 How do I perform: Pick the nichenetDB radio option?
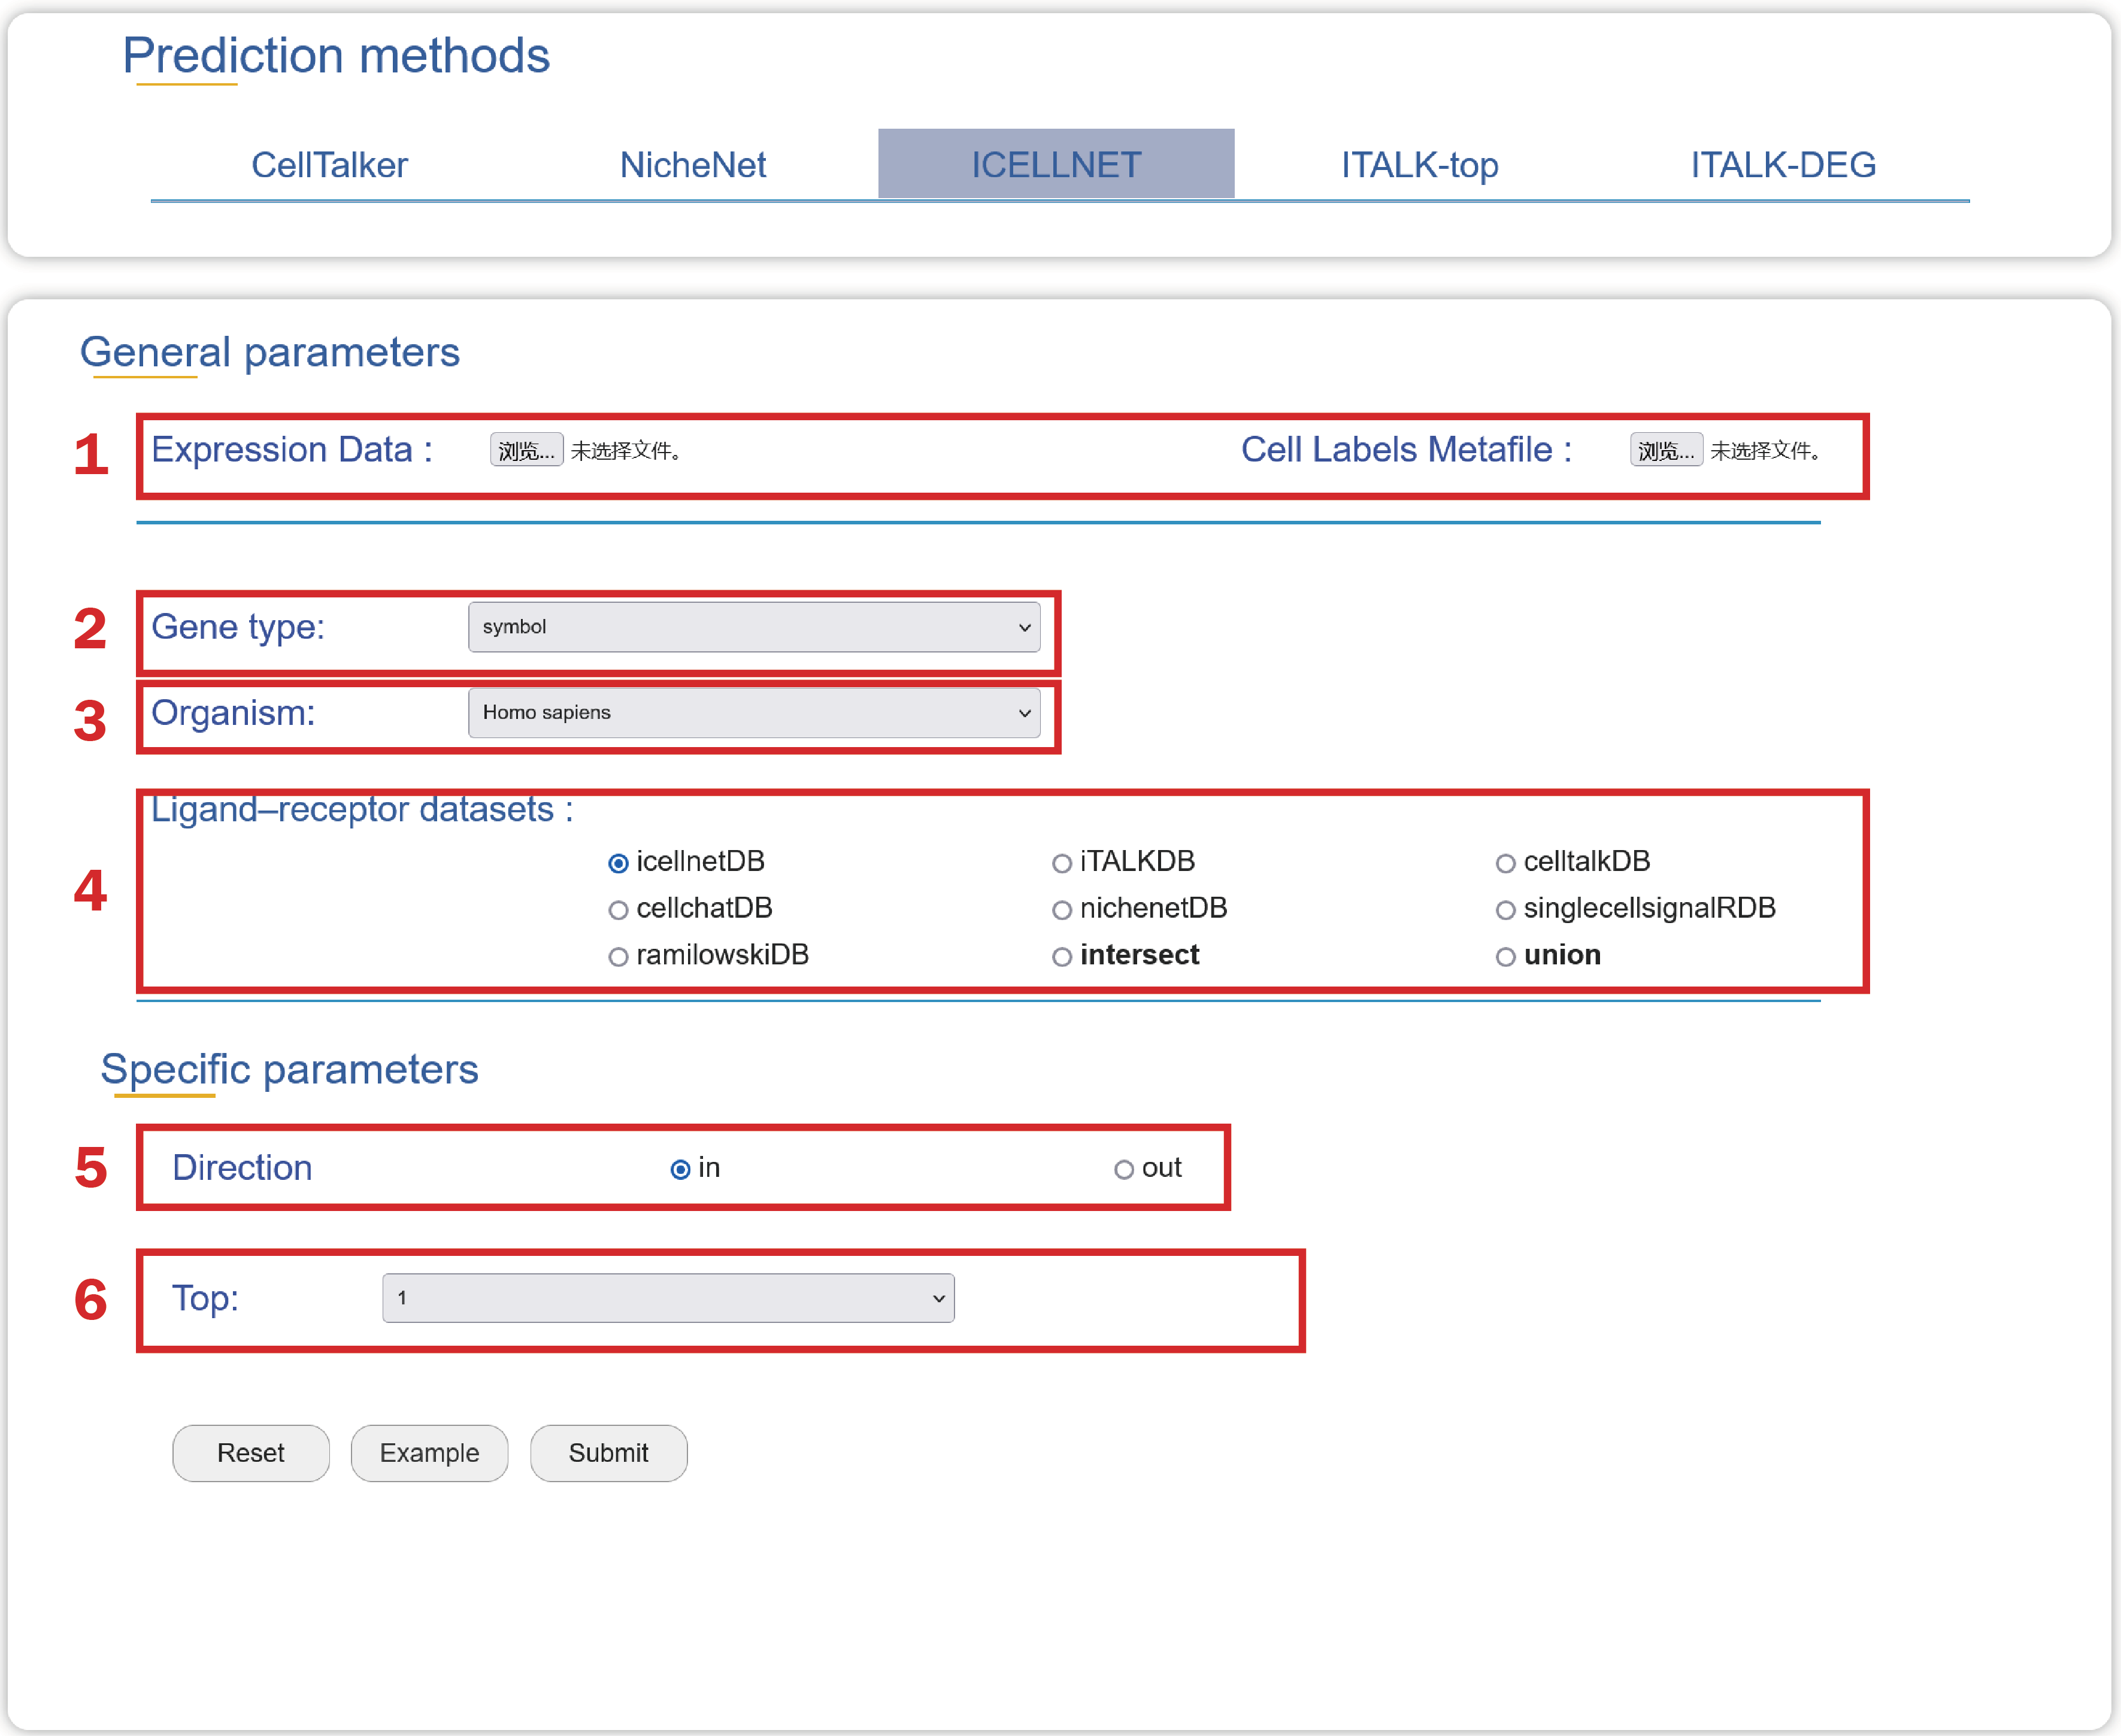point(1062,910)
